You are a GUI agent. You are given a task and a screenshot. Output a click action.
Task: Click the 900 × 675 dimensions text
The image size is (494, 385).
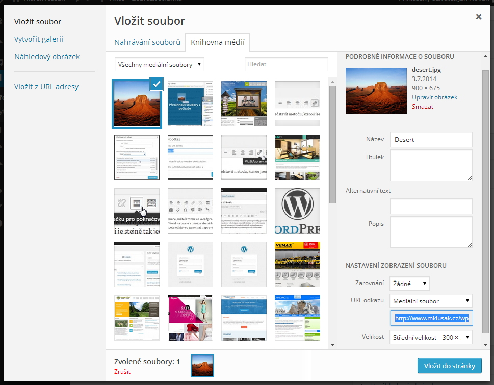(426, 88)
